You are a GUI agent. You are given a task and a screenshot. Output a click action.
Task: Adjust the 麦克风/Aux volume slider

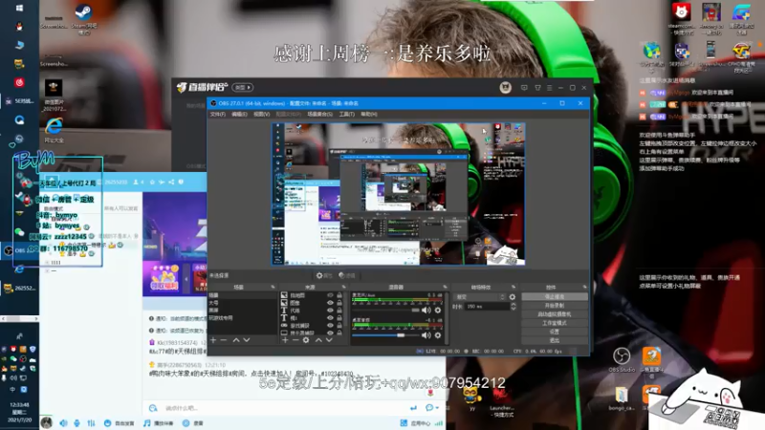(x=387, y=310)
